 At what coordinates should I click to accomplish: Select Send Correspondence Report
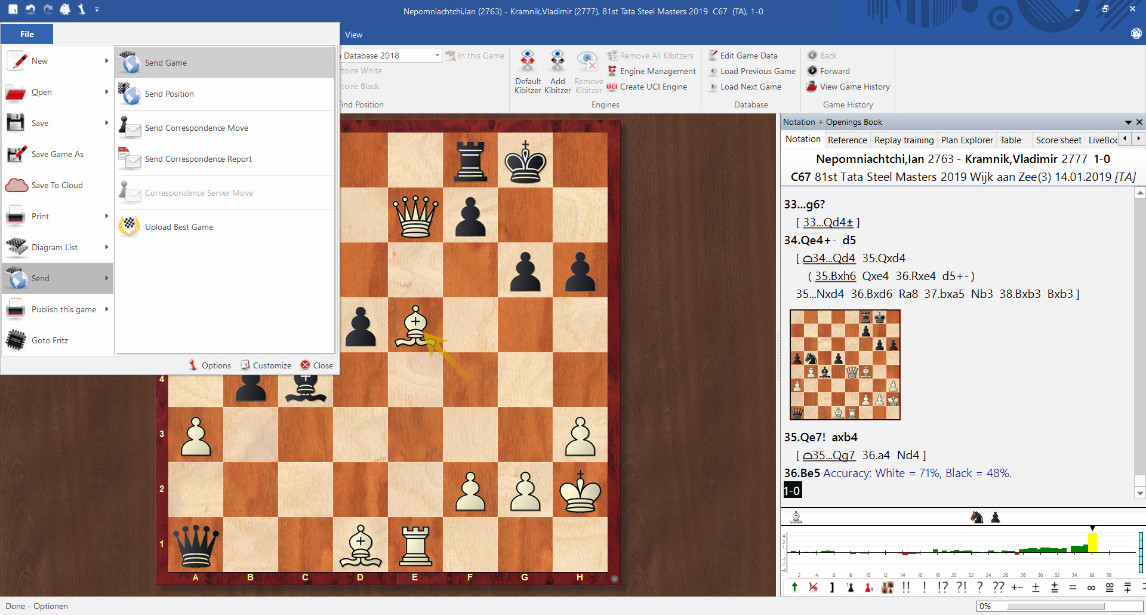[224, 159]
